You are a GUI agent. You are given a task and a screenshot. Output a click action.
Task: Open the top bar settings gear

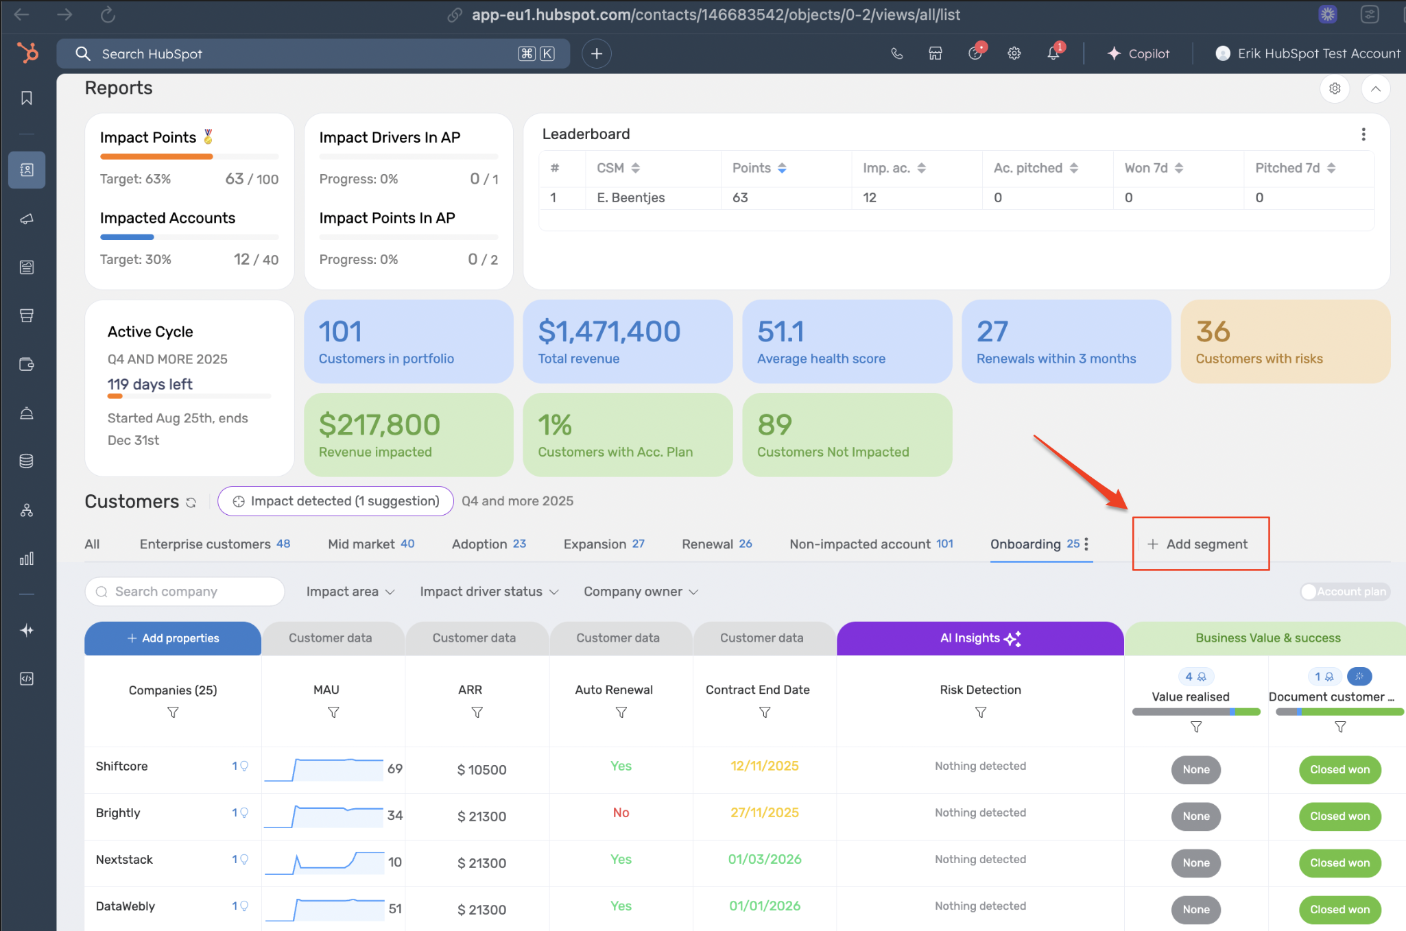(1014, 53)
